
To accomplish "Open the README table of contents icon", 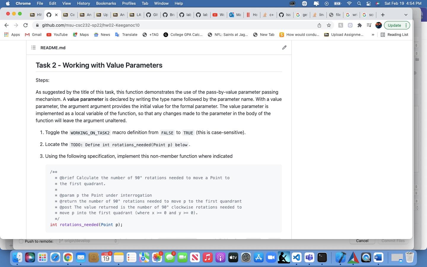I will [x=34, y=47].
